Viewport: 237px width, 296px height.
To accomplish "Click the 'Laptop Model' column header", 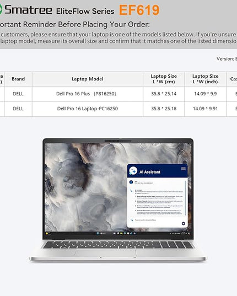I will (88, 79).
